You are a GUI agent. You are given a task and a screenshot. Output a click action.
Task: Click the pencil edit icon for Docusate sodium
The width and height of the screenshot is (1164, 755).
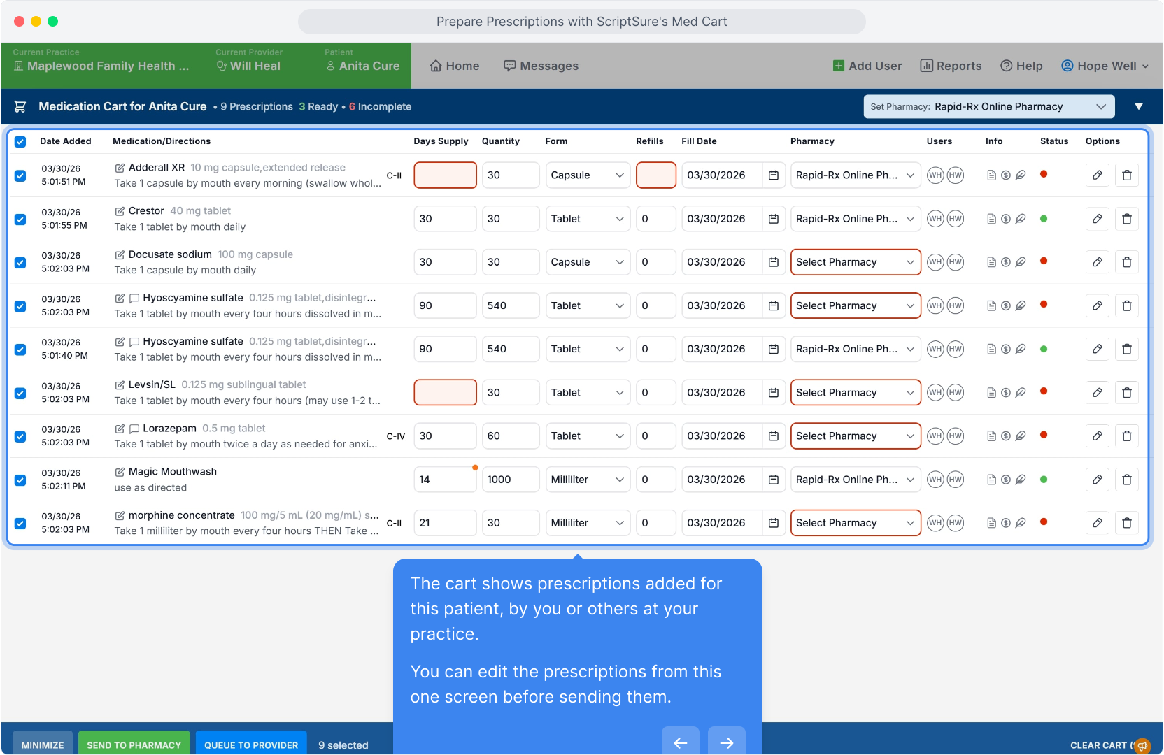pyautogui.click(x=1098, y=262)
